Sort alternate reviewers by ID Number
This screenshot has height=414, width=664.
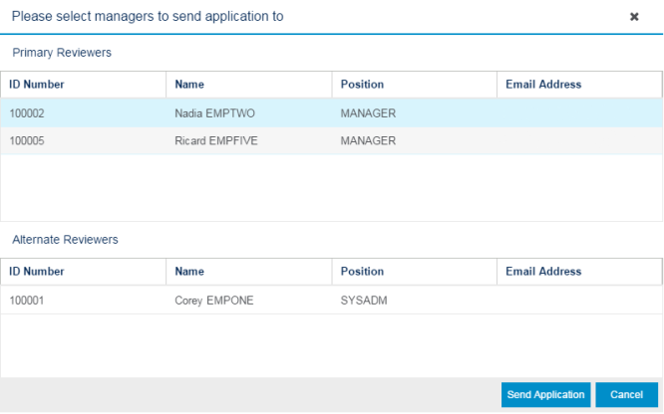click(84, 271)
